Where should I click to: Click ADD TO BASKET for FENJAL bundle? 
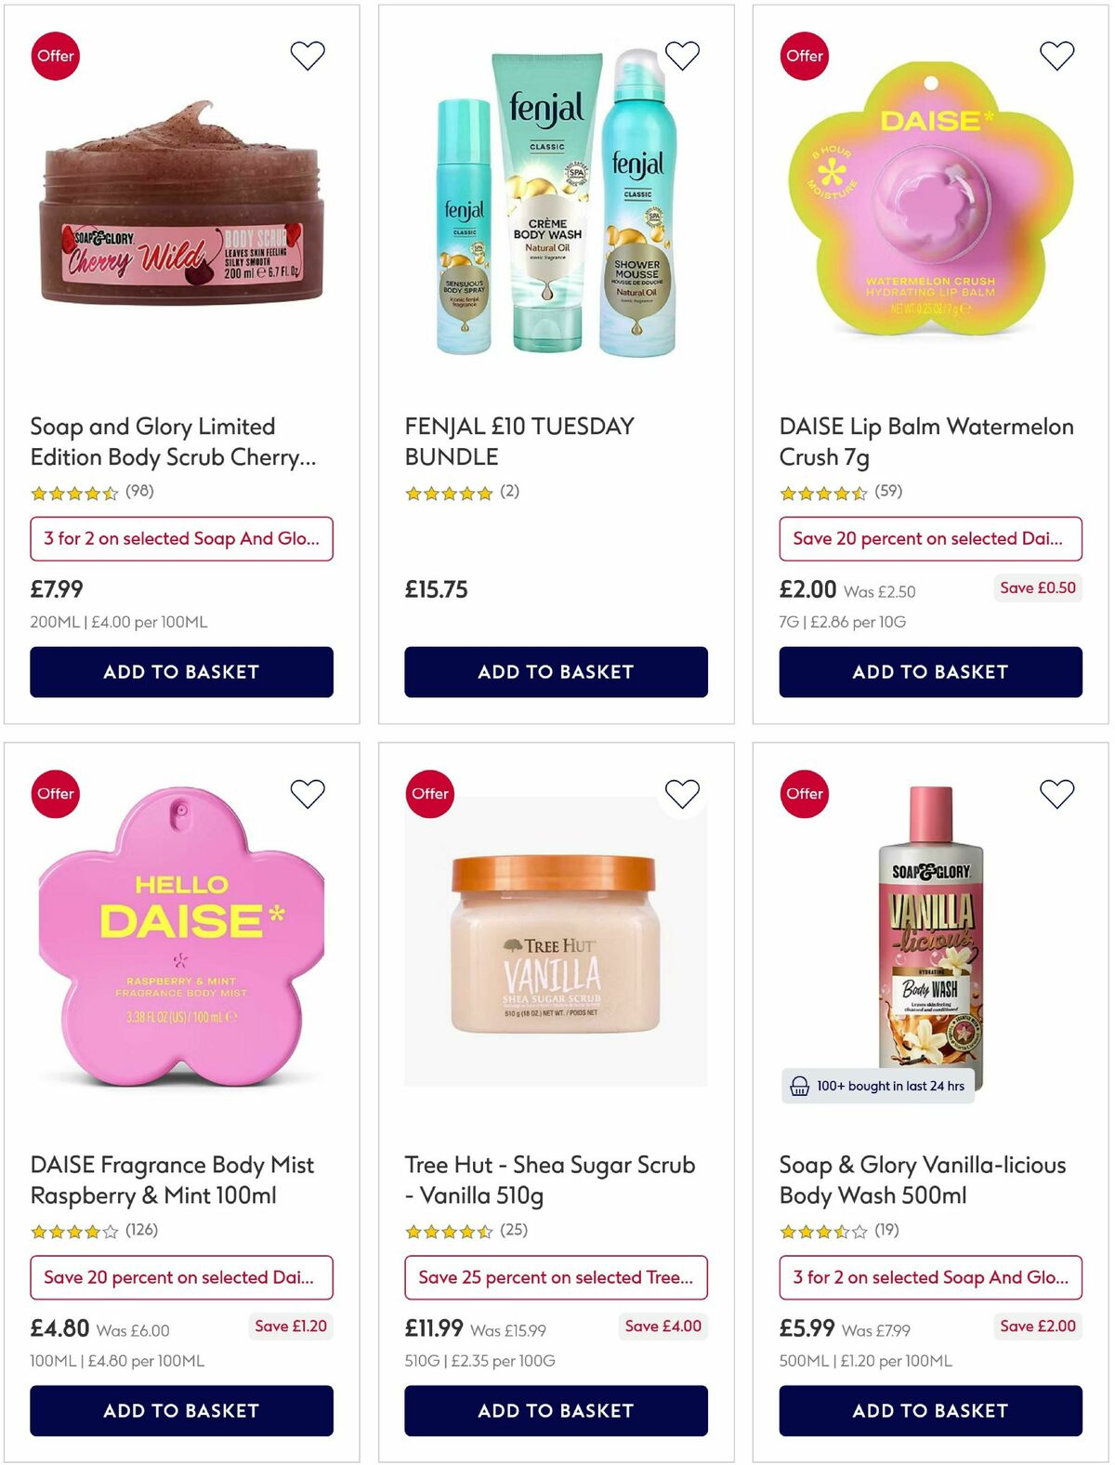[555, 671]
